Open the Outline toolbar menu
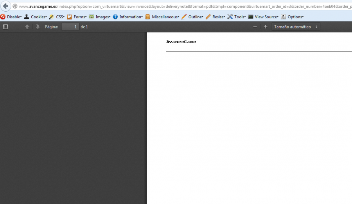The width and height of the screenshot is (352, 204). click(192, 17)
